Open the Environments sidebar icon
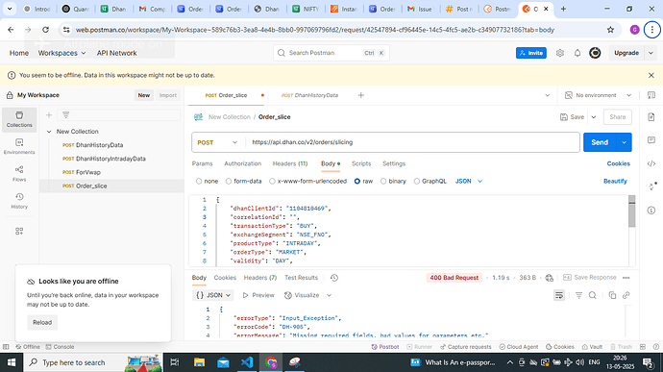 coord(19,146)
